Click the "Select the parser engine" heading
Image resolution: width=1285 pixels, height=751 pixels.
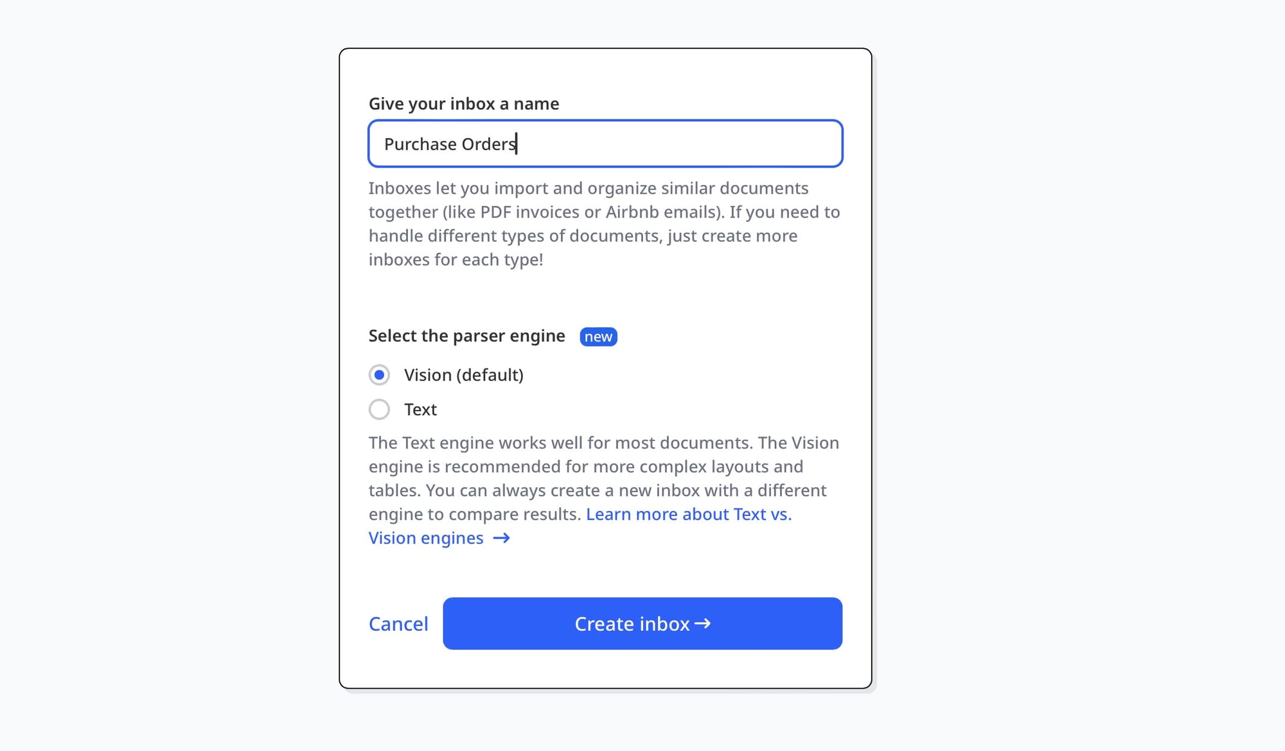(x=466, y=336)
